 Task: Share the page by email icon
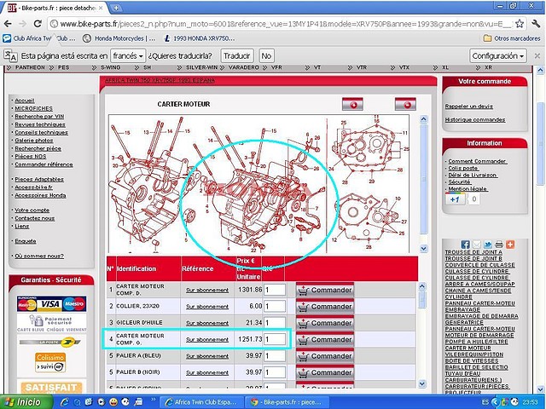[x=476, y=245]
